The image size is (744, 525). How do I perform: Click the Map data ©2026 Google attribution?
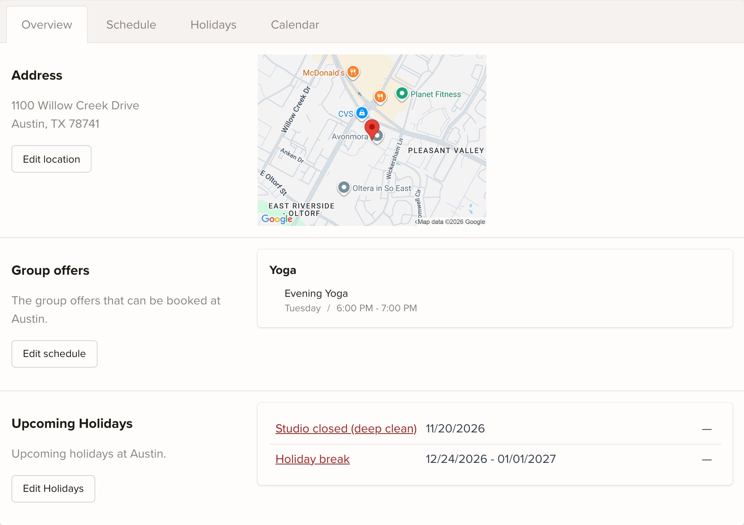pyautogui.click(x=451, y=222)
